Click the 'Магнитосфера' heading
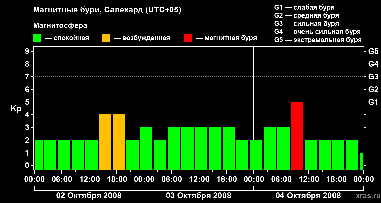This screenshot has height=203, width=381. 60,26
